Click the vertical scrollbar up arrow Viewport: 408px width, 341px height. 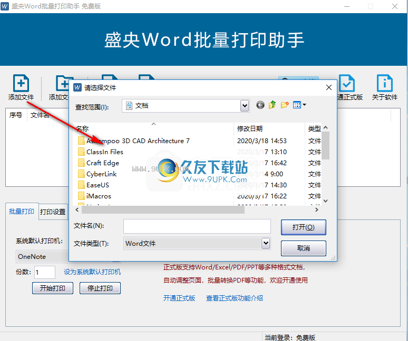pos(326,127)
